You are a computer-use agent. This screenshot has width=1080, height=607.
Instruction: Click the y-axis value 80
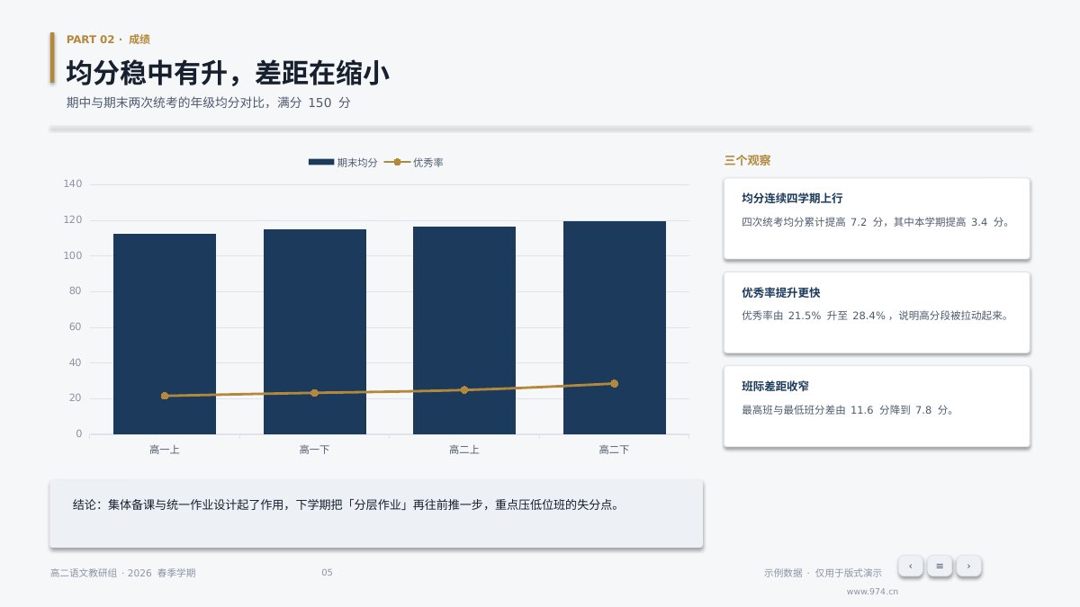[76, 291]
